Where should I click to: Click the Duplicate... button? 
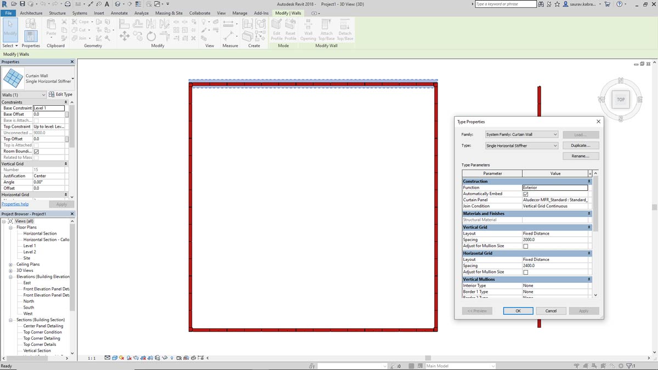coord(580,146)
